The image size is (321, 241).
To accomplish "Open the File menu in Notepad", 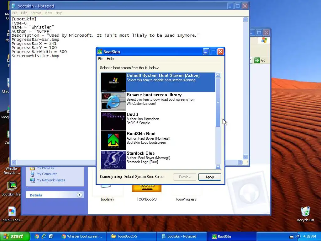I will [15, 13].
